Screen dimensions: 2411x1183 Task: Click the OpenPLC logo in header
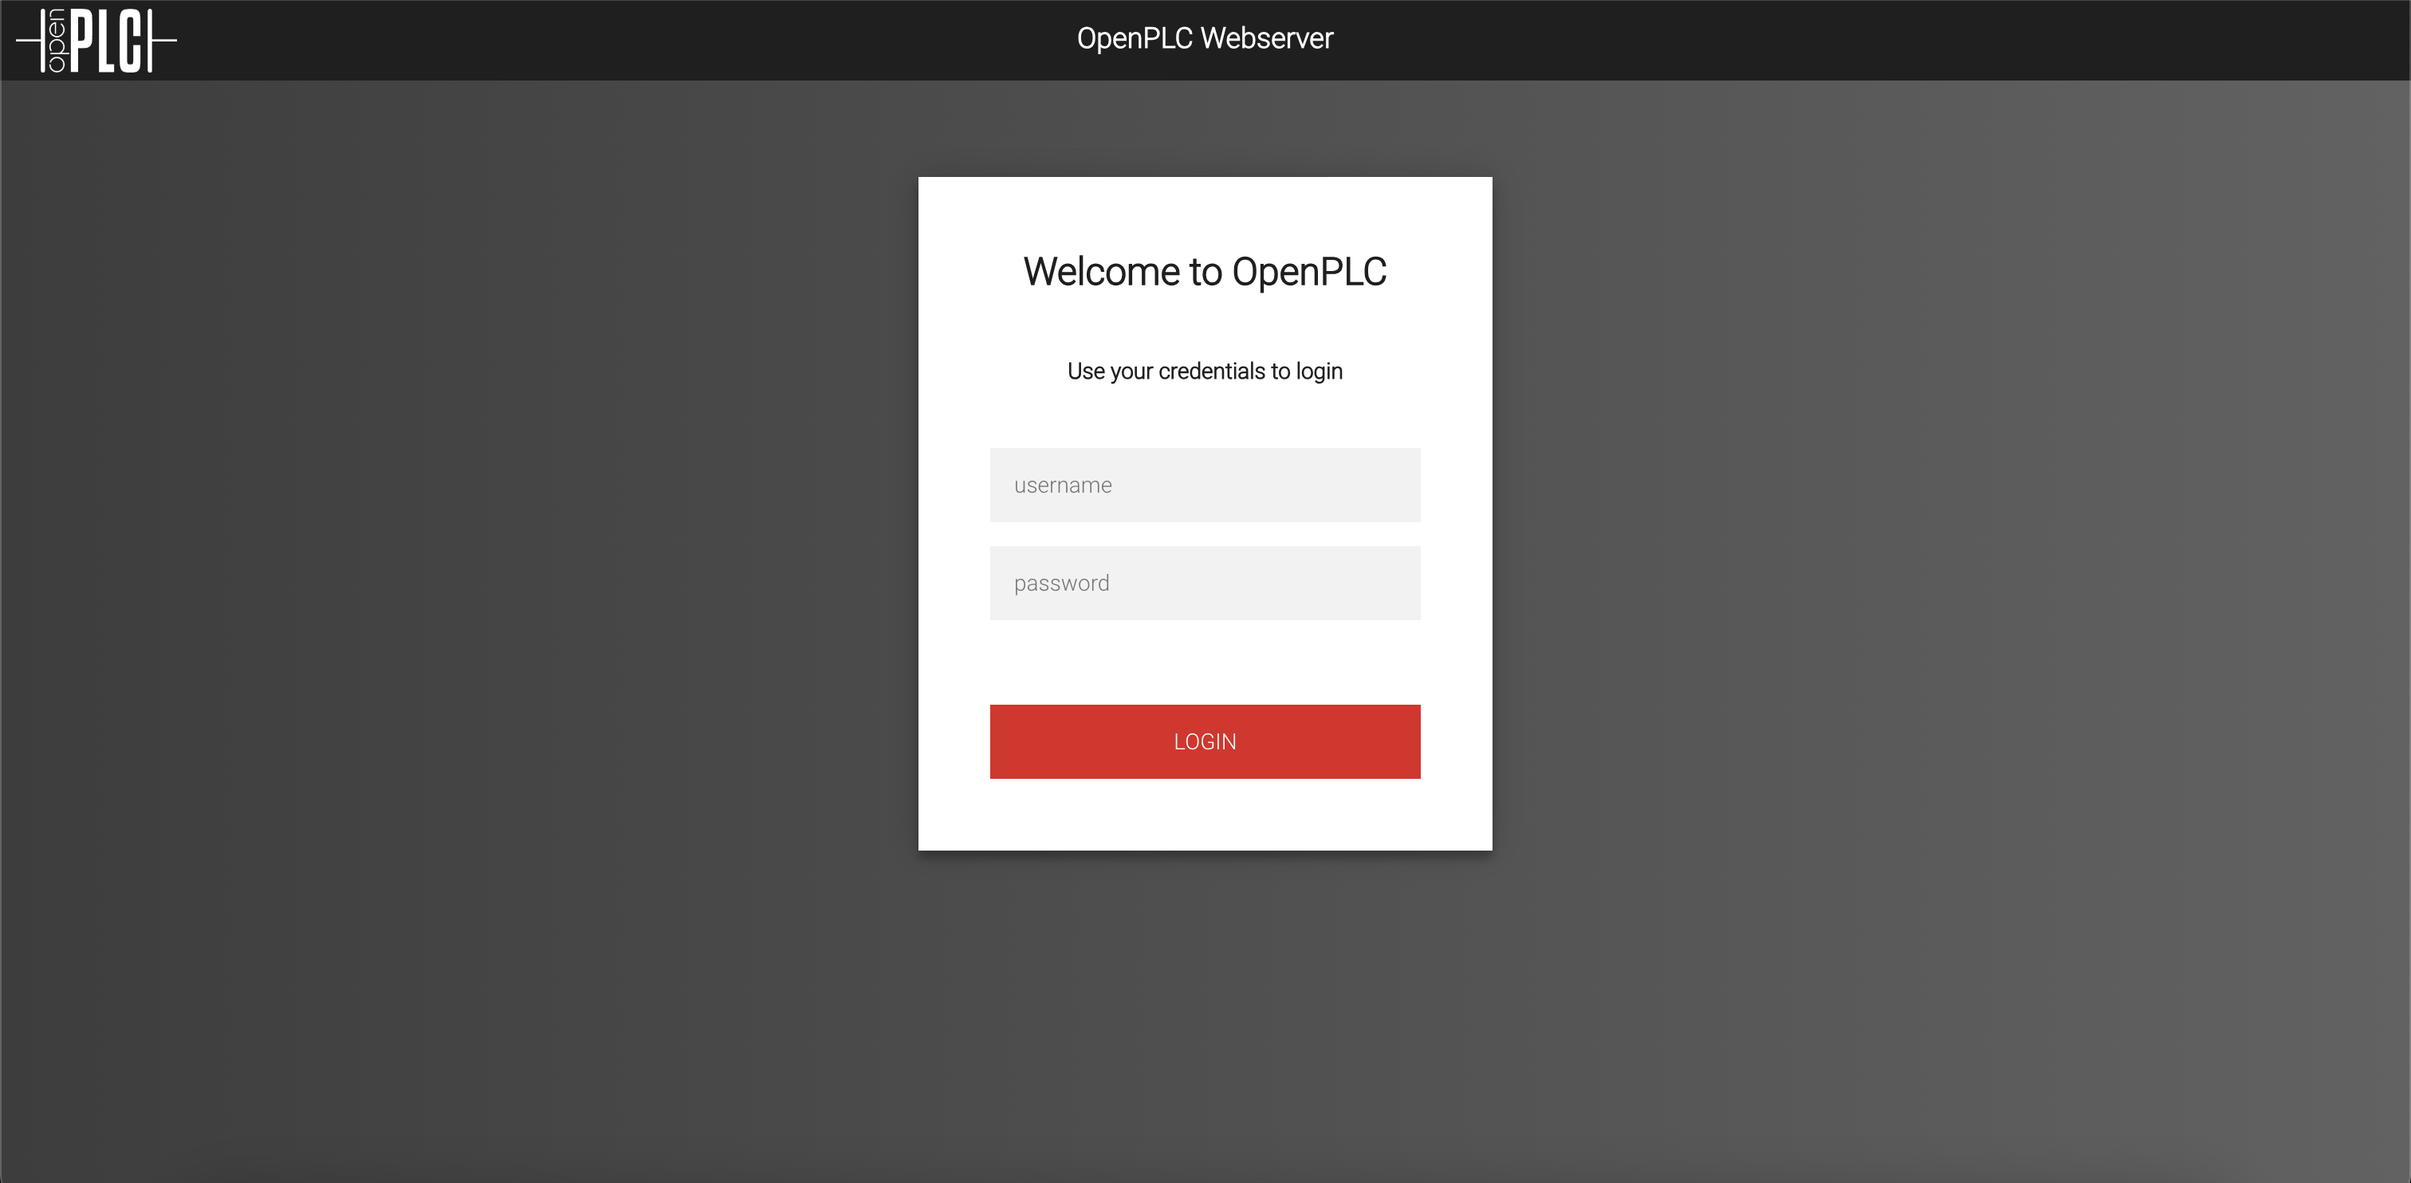(x=96, y=40)
